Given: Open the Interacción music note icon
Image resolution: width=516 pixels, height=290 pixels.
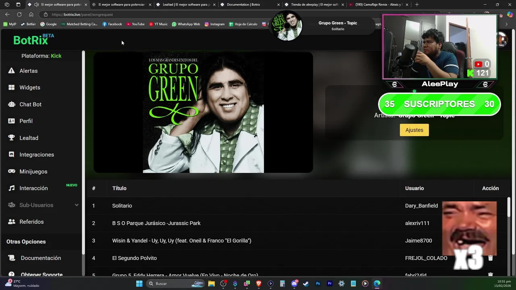Looking at the screenshot, I should (11, 188).
